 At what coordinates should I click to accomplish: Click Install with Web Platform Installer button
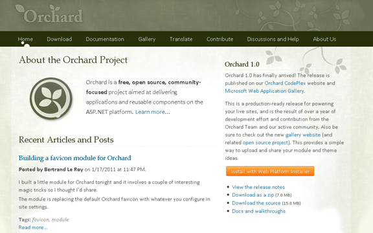click(x=270, y=171)
